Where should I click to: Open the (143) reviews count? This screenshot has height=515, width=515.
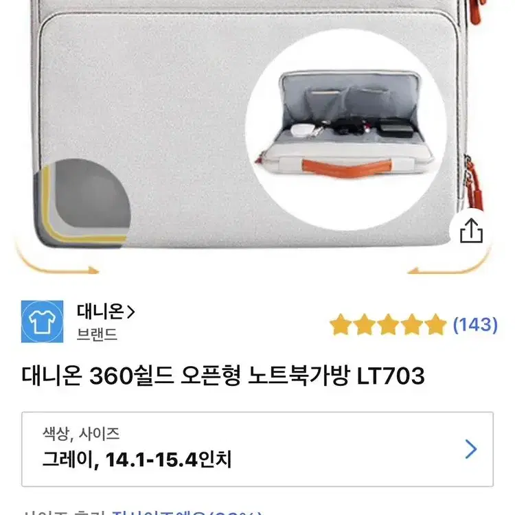[x=475, y=325]
